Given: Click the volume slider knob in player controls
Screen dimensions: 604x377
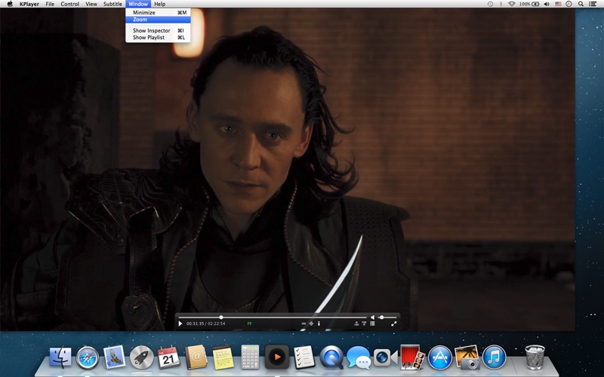Looking at the screenshot, I should point(381,317).
